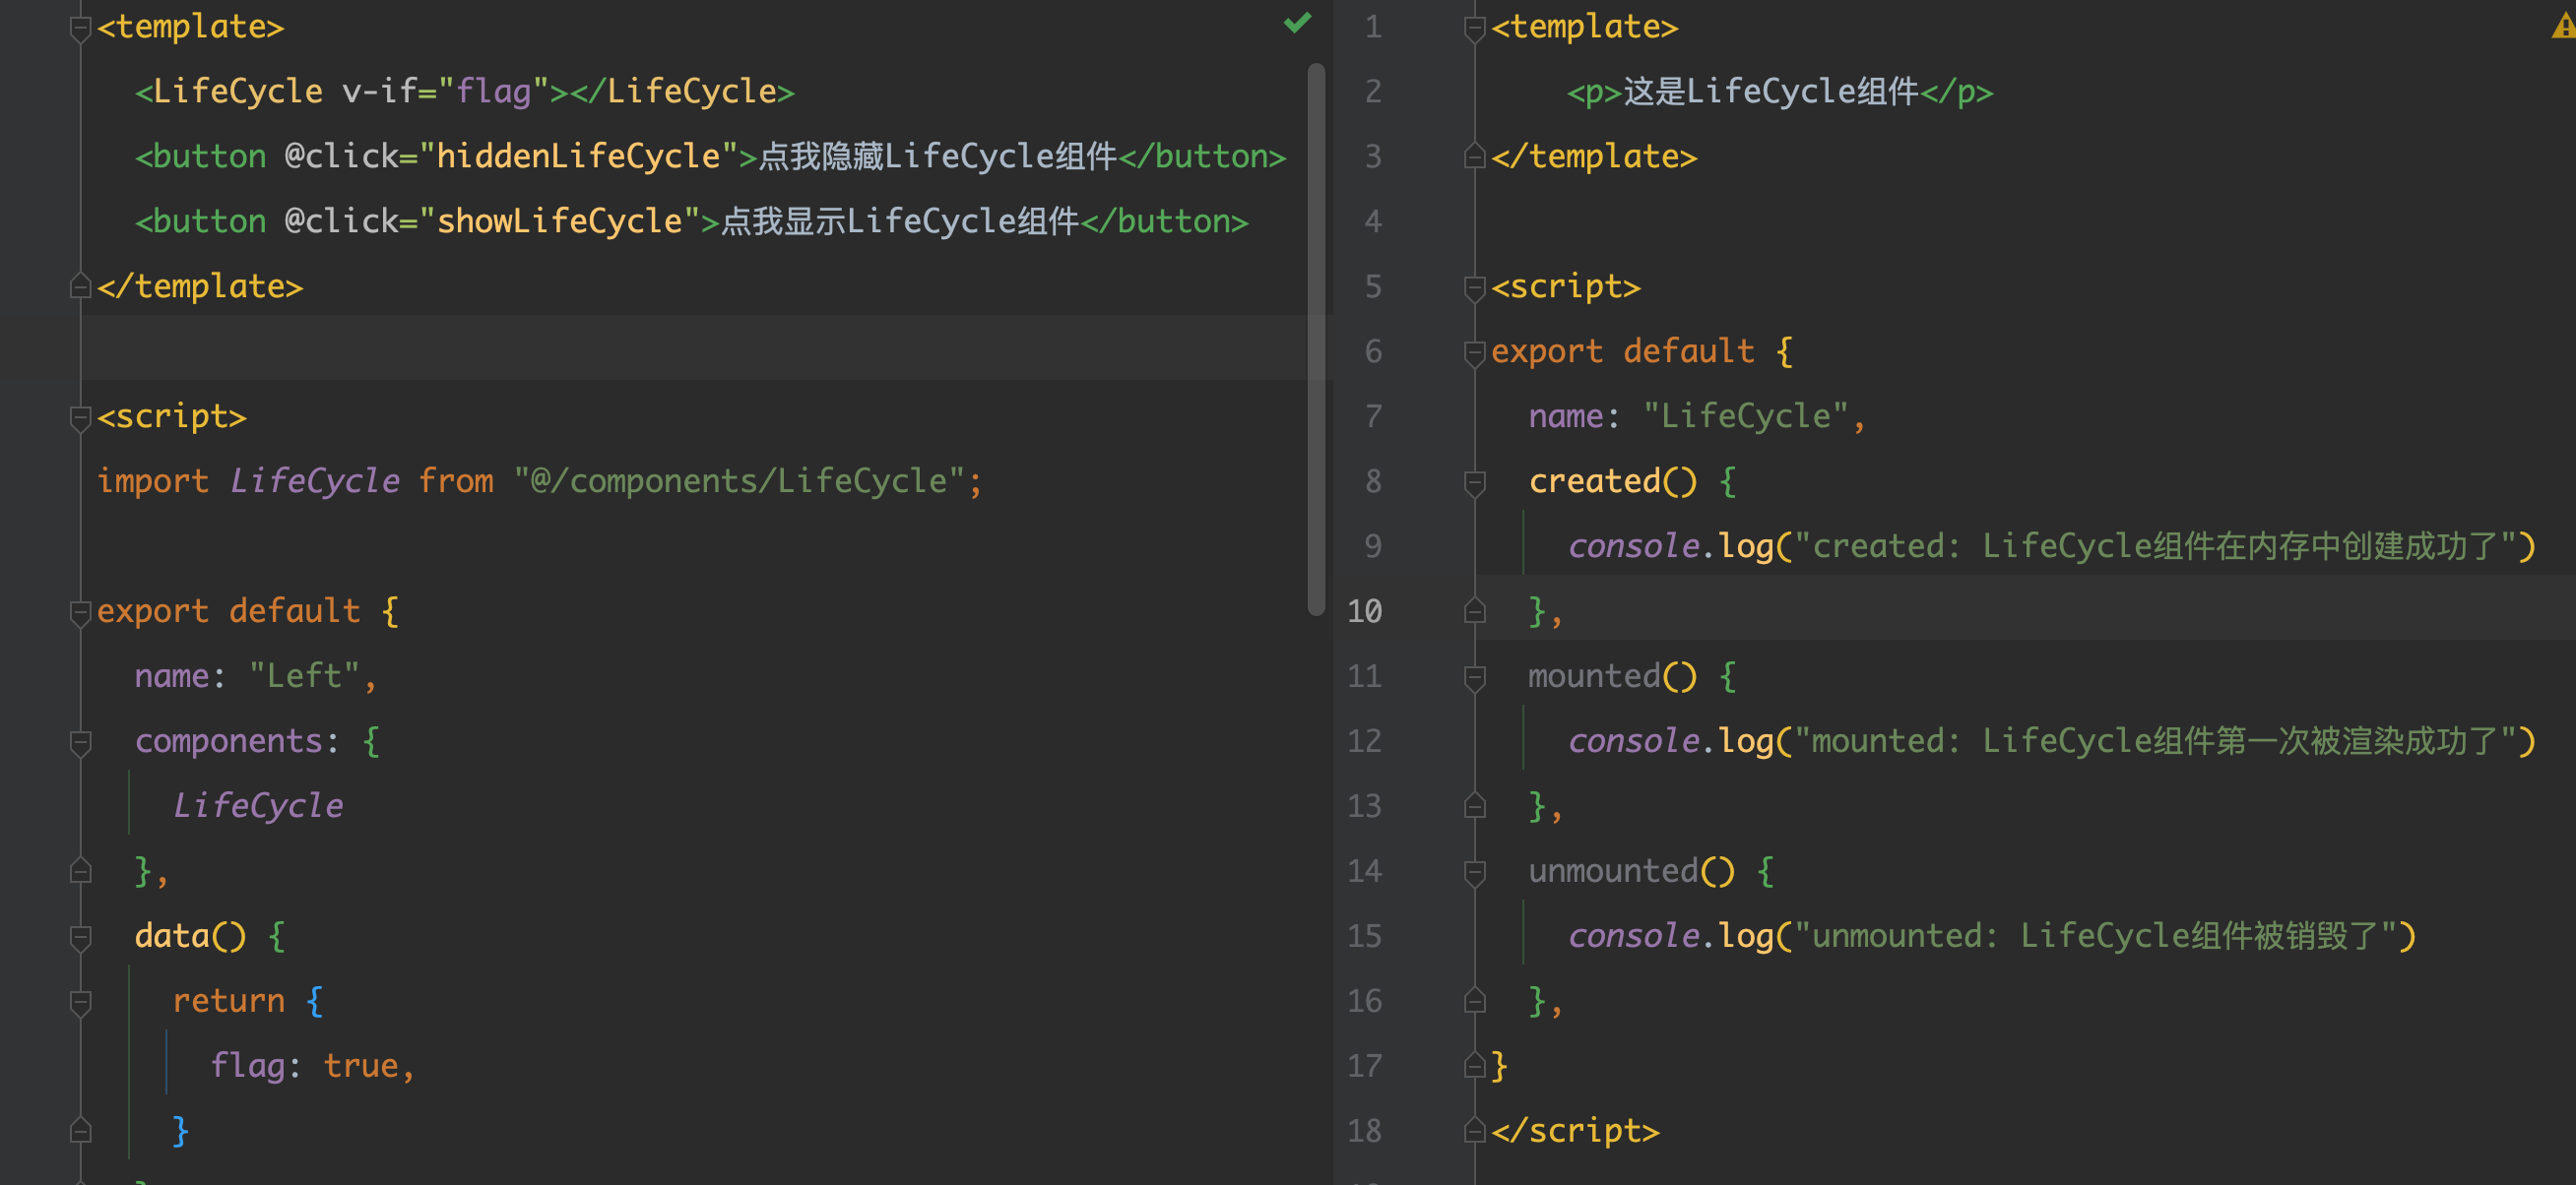Image resolution: width=2576 pixels, height=1185 pixels.
Task: Click the hiddenLifeCycle handler name
Action: point(579,156)
